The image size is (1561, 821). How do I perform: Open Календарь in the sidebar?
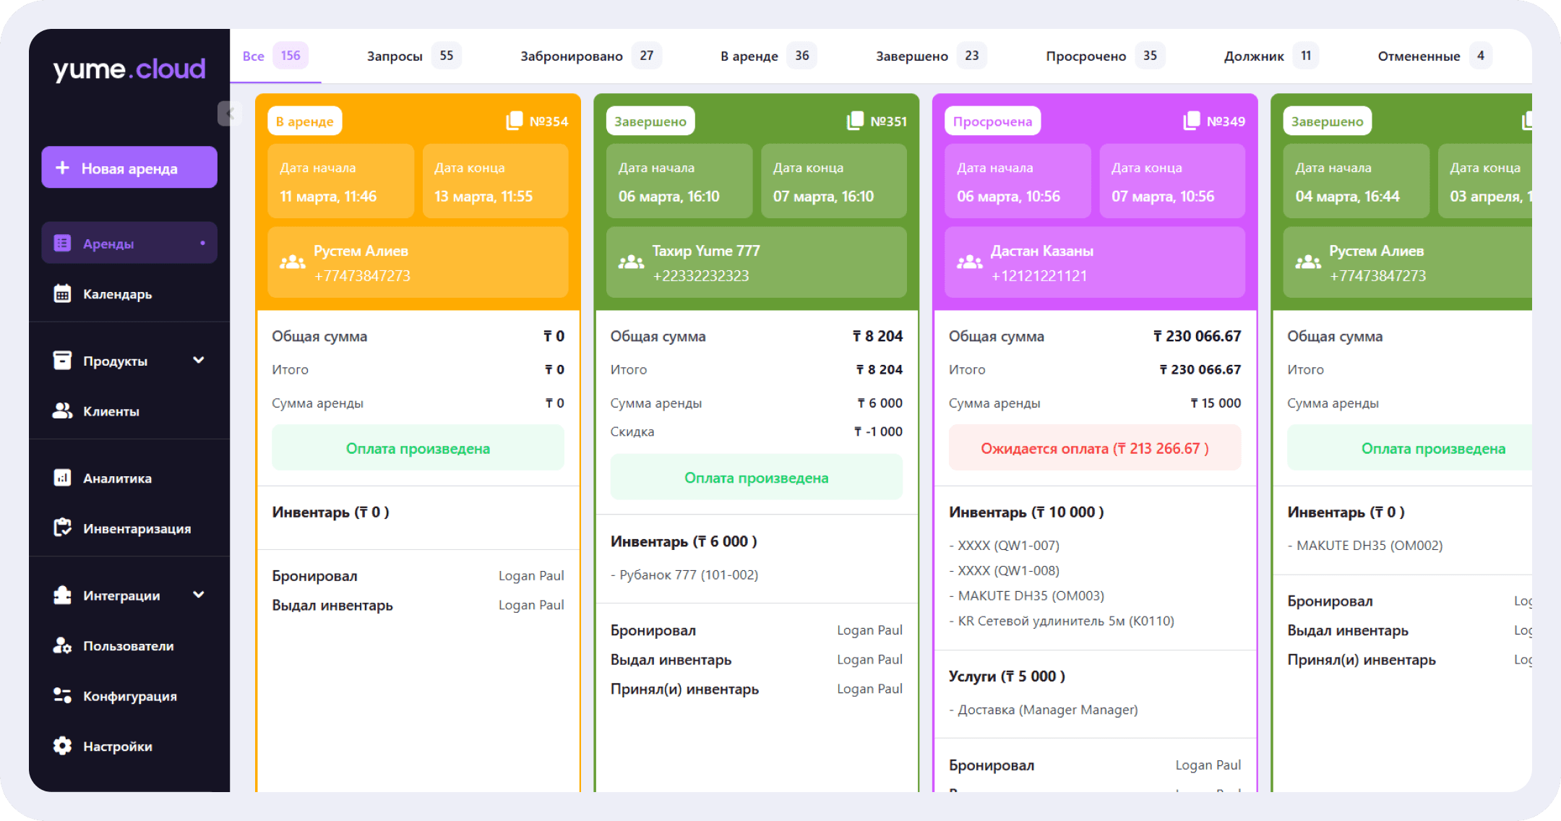[x=129, y=293]
